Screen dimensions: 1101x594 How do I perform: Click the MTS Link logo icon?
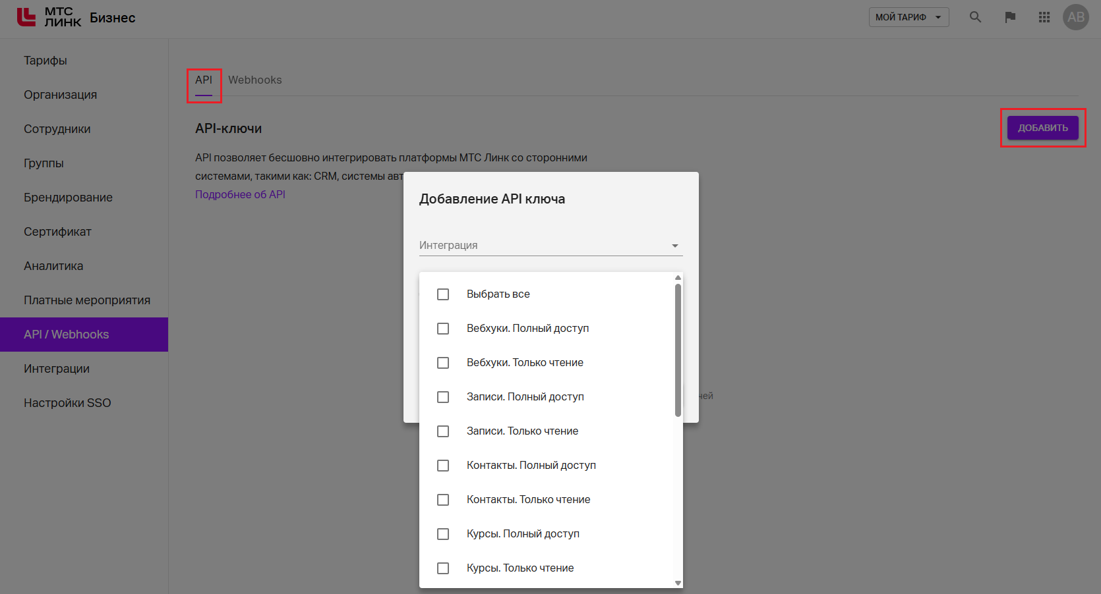(26, 17)
